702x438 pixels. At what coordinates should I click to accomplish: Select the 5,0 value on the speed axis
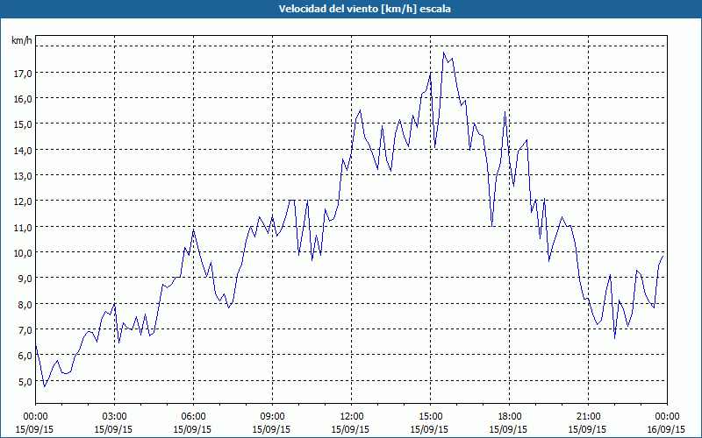(x=25, y=382)
